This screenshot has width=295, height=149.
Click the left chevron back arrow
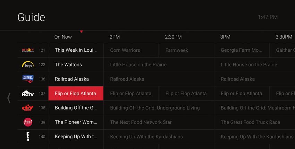[9, 98]
